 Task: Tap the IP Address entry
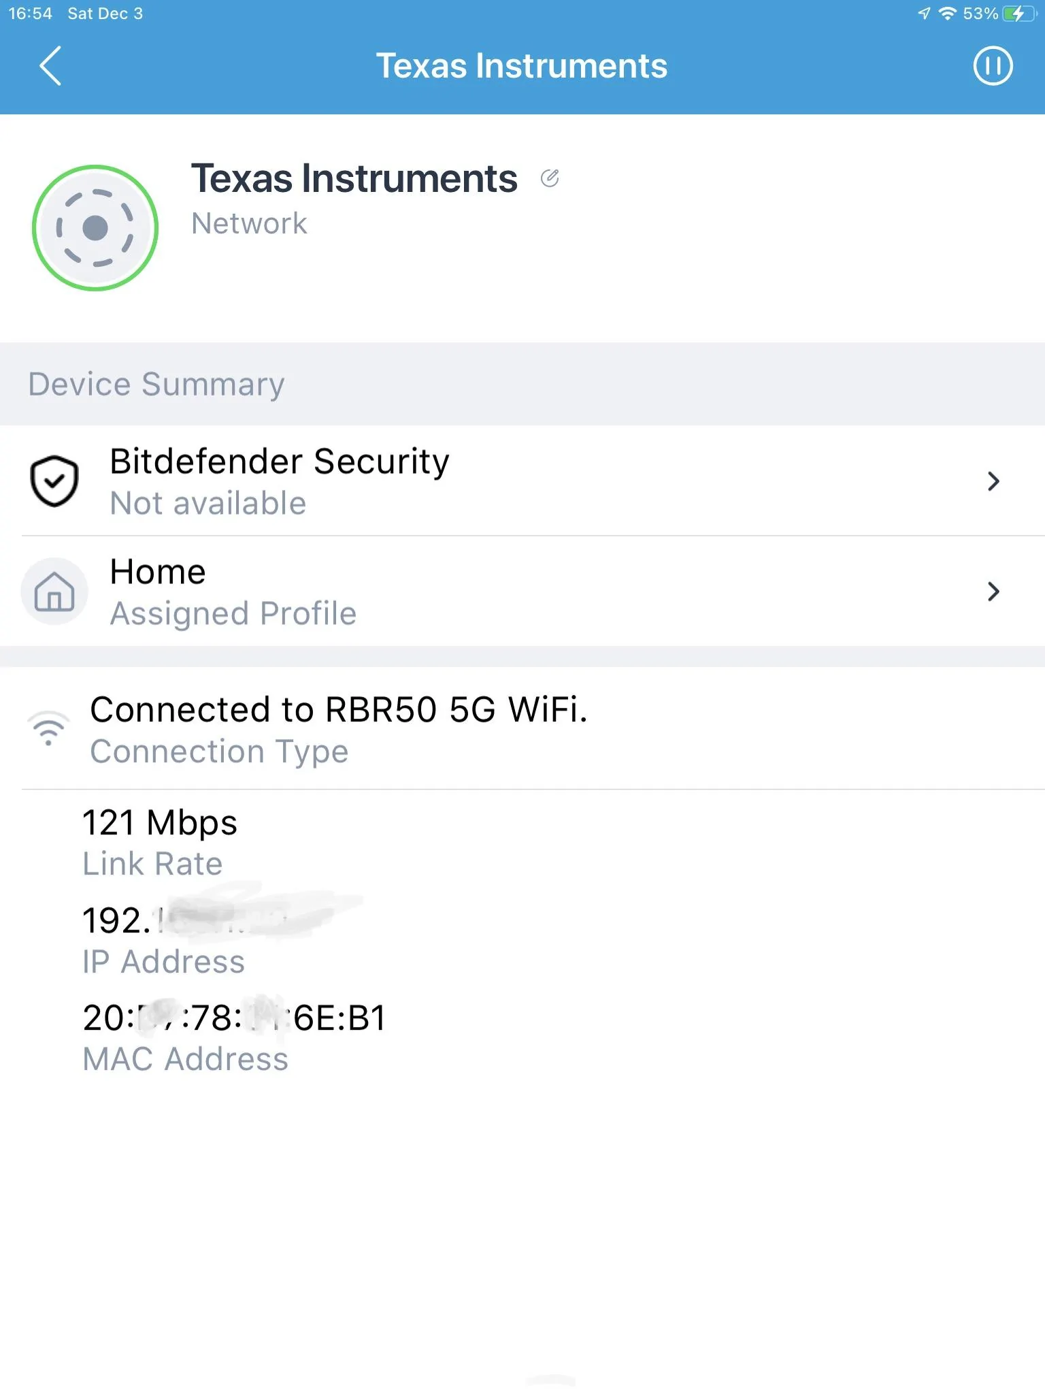click(x=163, y=939)
